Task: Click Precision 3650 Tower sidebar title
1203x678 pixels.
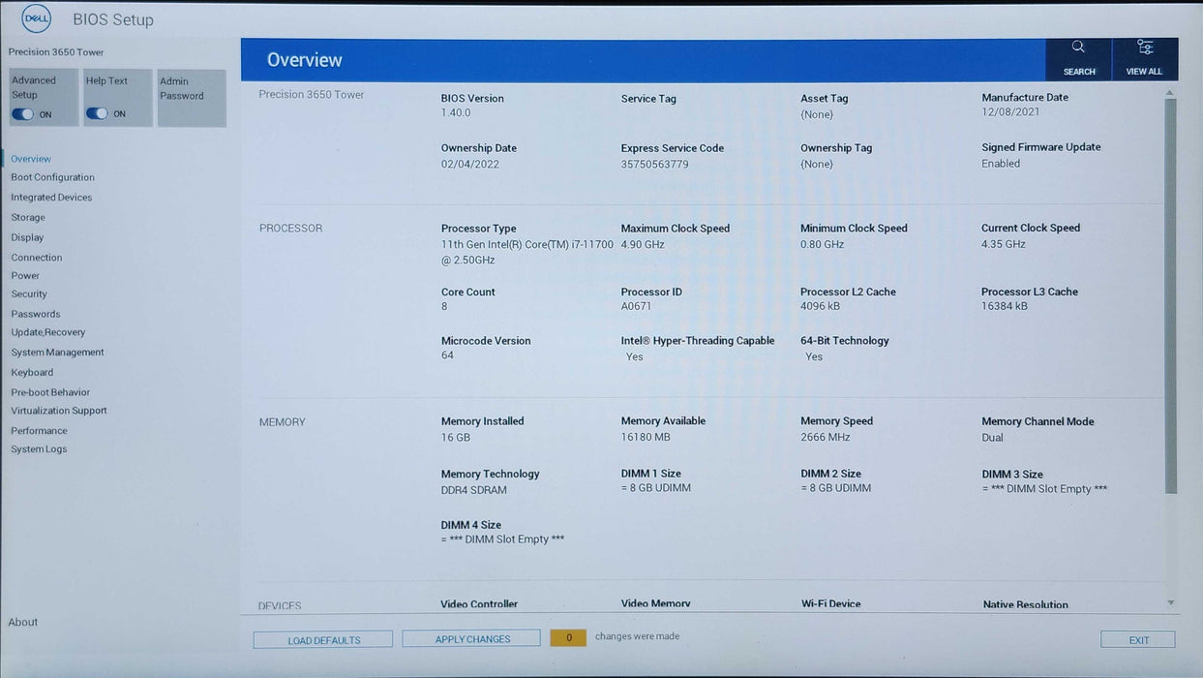Action: point(56,52)
